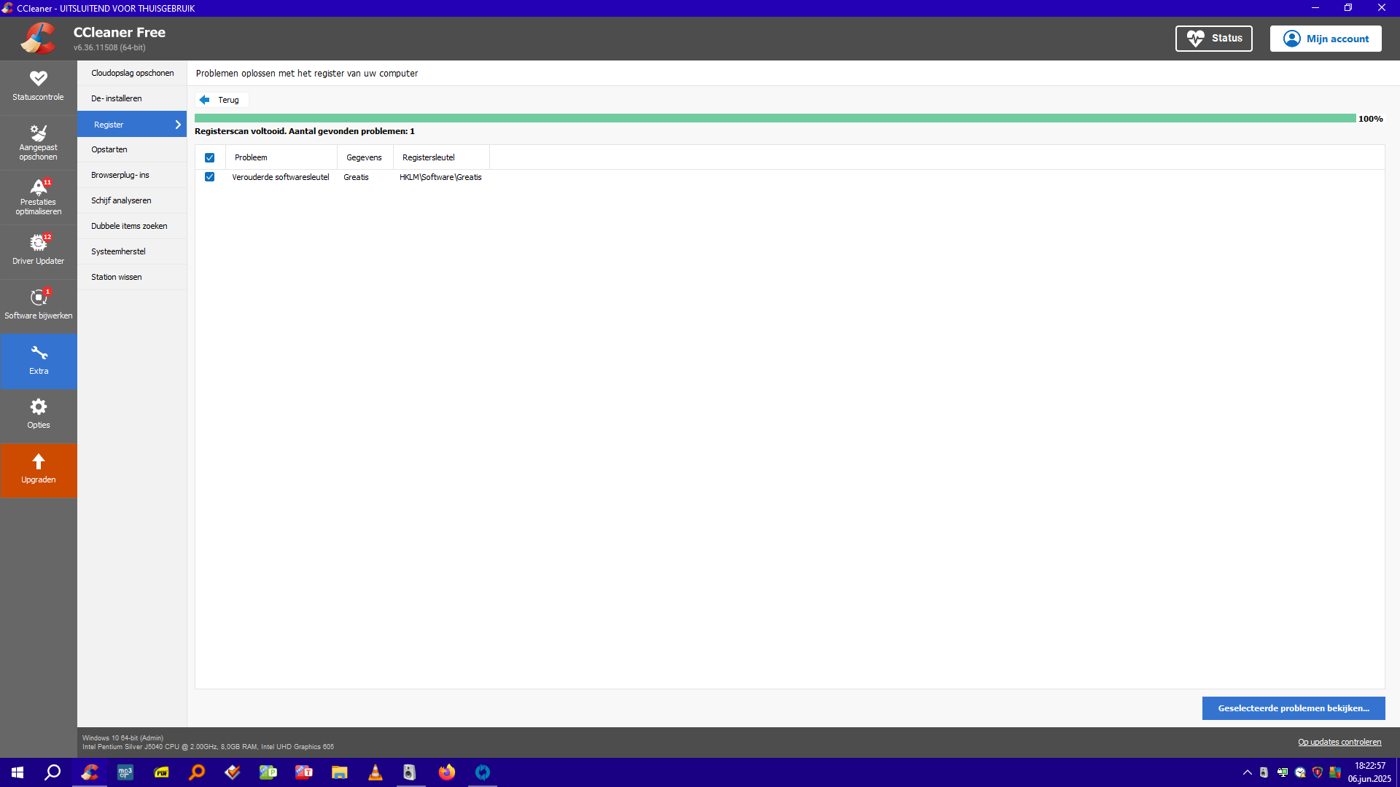Click the CCleaner logo in header
The height and width of the screenshot is (787, 1400).
pyautogui.click(x=38, y=38)
